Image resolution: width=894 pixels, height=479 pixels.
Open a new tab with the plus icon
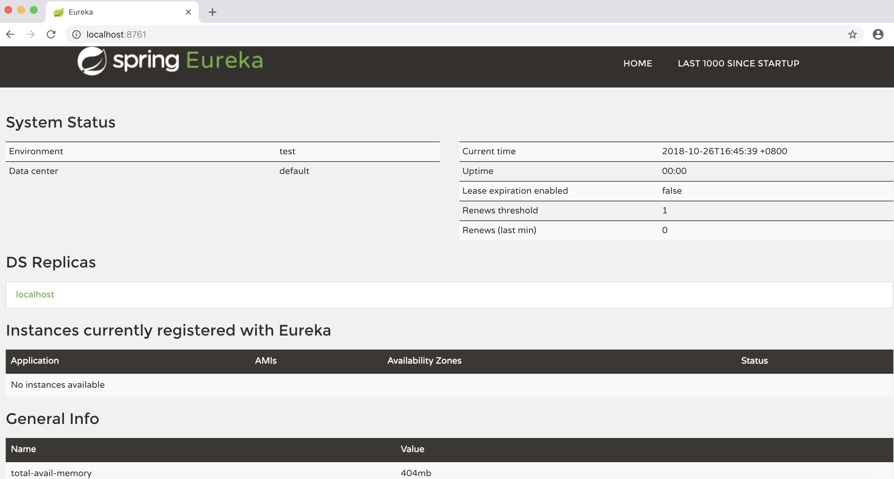(213, 12)
